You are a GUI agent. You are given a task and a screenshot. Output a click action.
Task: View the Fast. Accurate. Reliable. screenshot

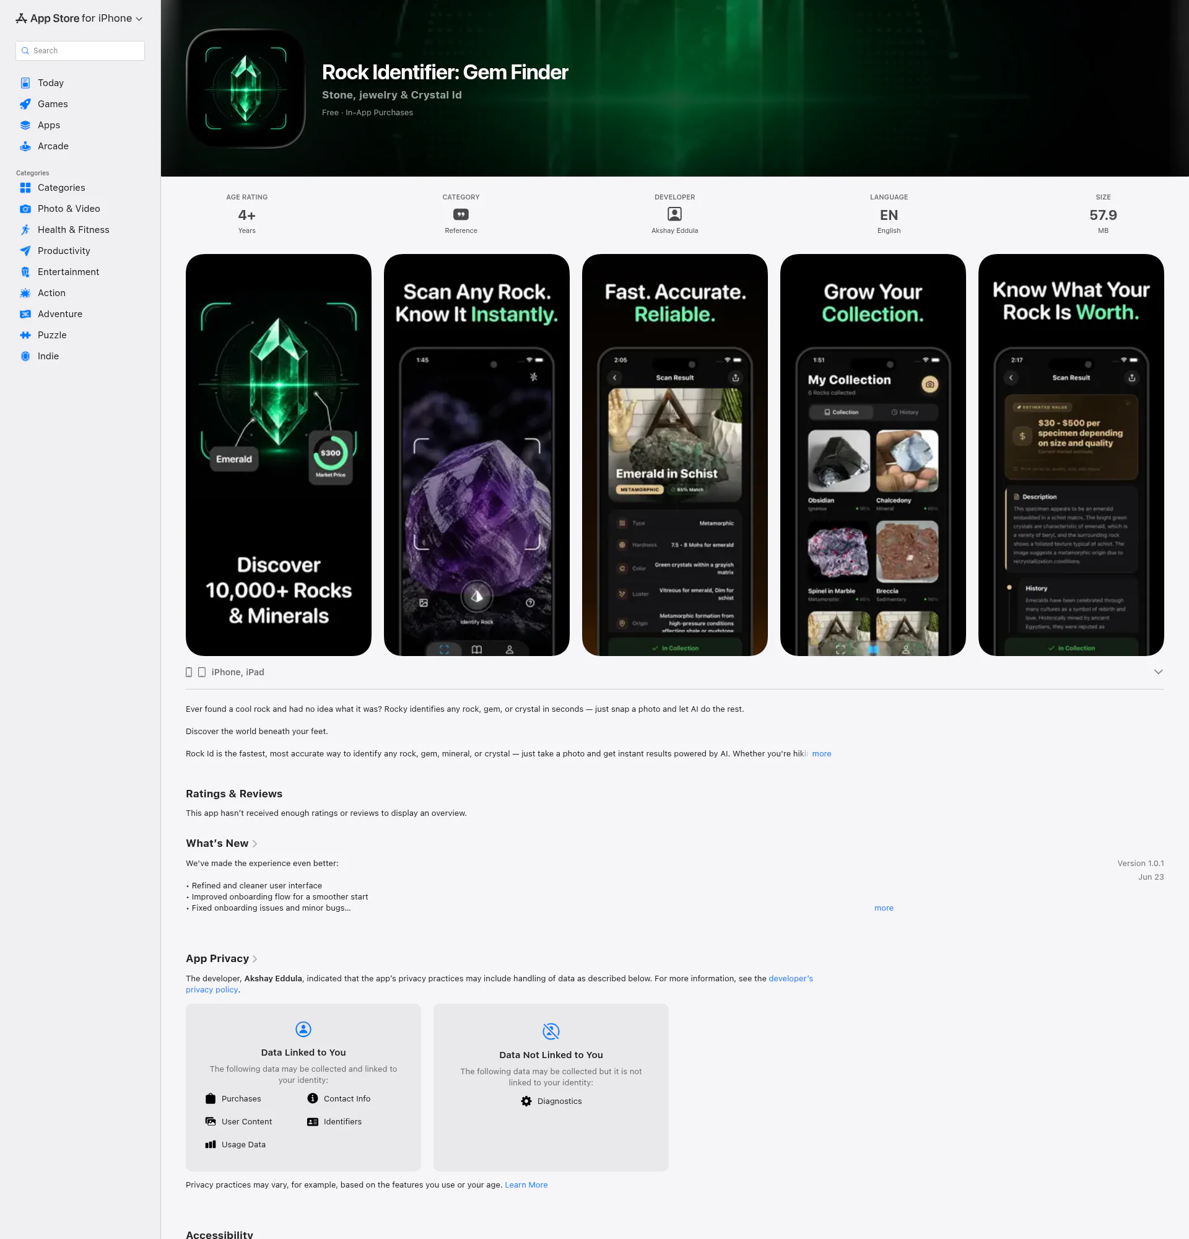coord(675,455)
